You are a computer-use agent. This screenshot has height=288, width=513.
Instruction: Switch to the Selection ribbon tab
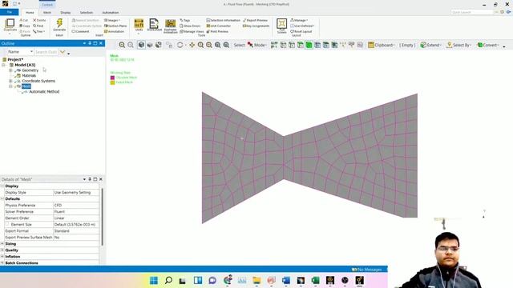pos(87,13)
